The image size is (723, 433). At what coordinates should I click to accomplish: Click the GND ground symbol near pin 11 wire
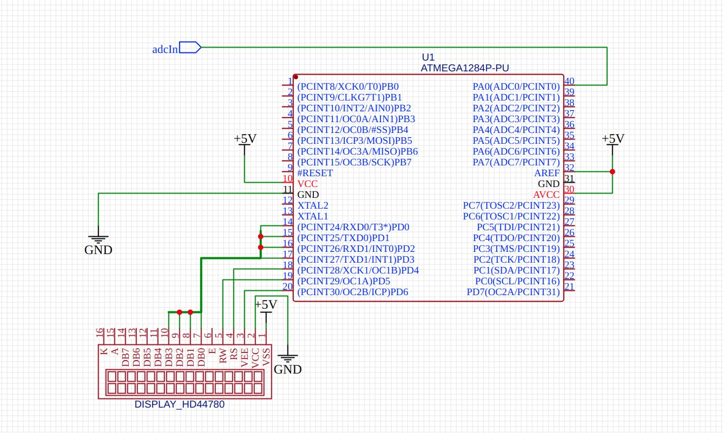pos(98,239)
